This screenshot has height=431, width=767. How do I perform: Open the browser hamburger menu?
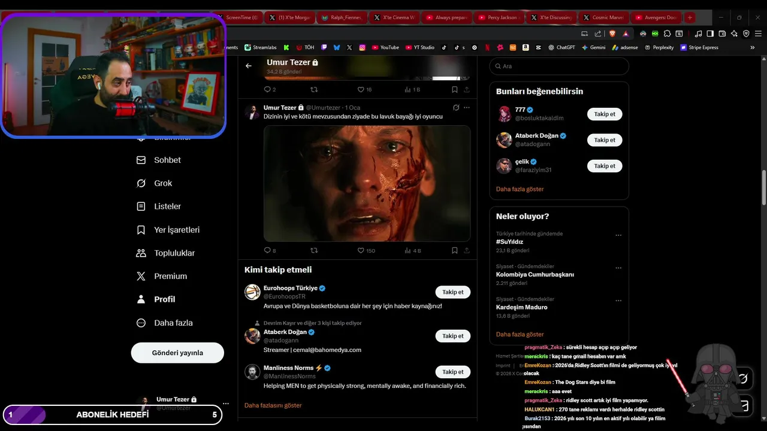pos(757,34)
